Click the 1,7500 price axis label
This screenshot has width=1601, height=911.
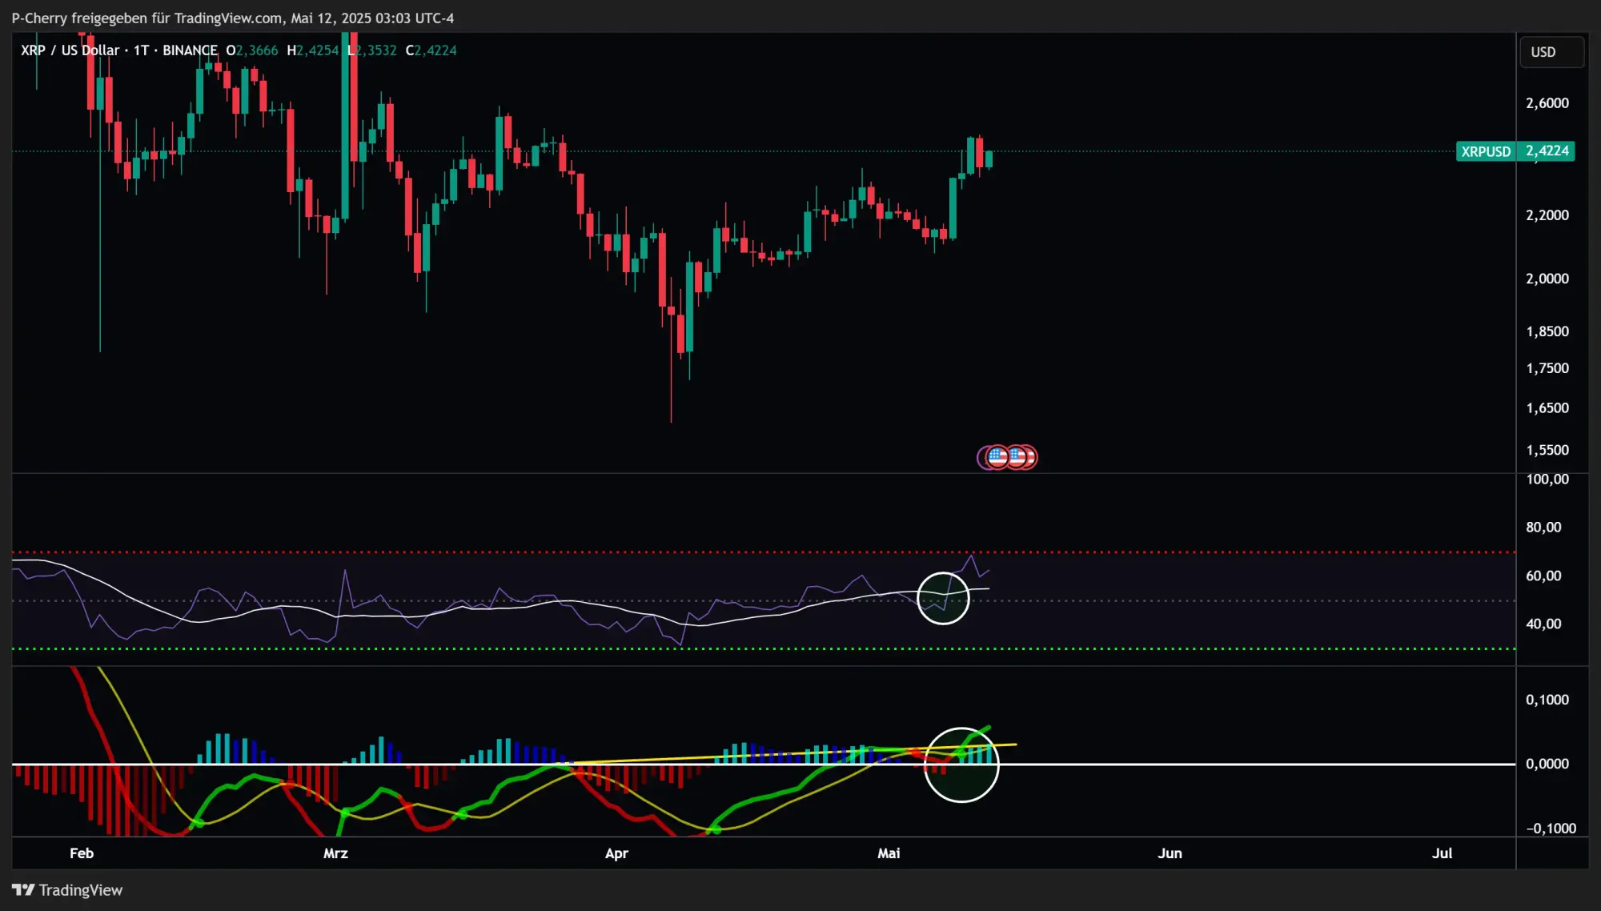tap(1547, 368)
